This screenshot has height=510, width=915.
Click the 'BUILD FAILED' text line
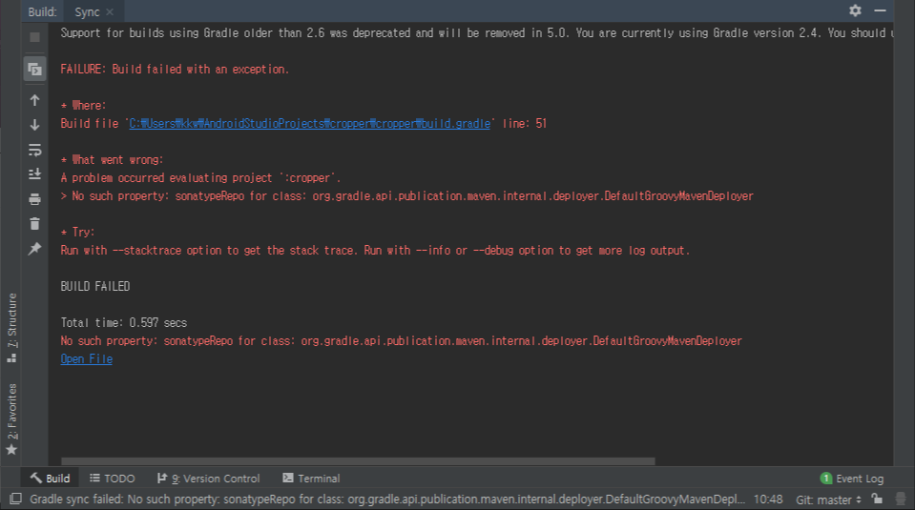95,286
